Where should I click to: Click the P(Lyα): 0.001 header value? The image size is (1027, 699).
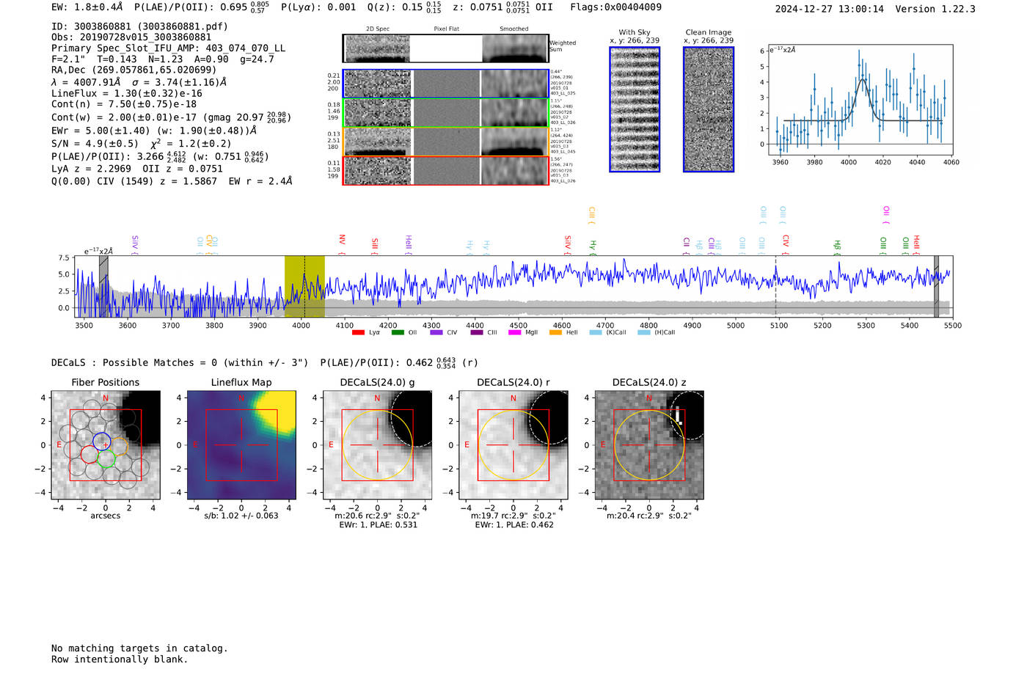click(319, 7)
